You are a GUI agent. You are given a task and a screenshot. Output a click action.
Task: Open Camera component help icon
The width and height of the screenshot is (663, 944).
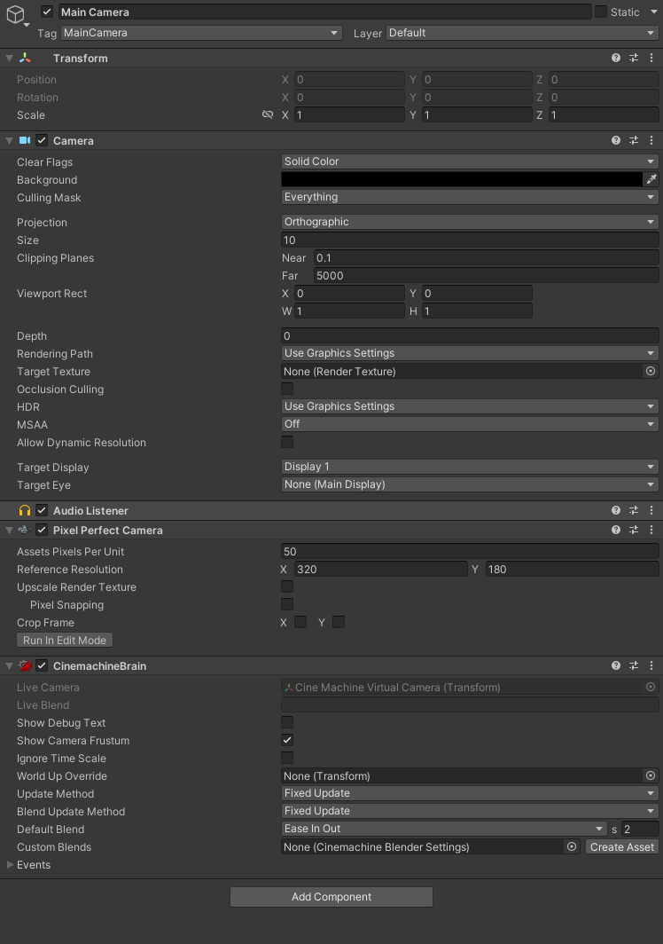pos(615,140)
